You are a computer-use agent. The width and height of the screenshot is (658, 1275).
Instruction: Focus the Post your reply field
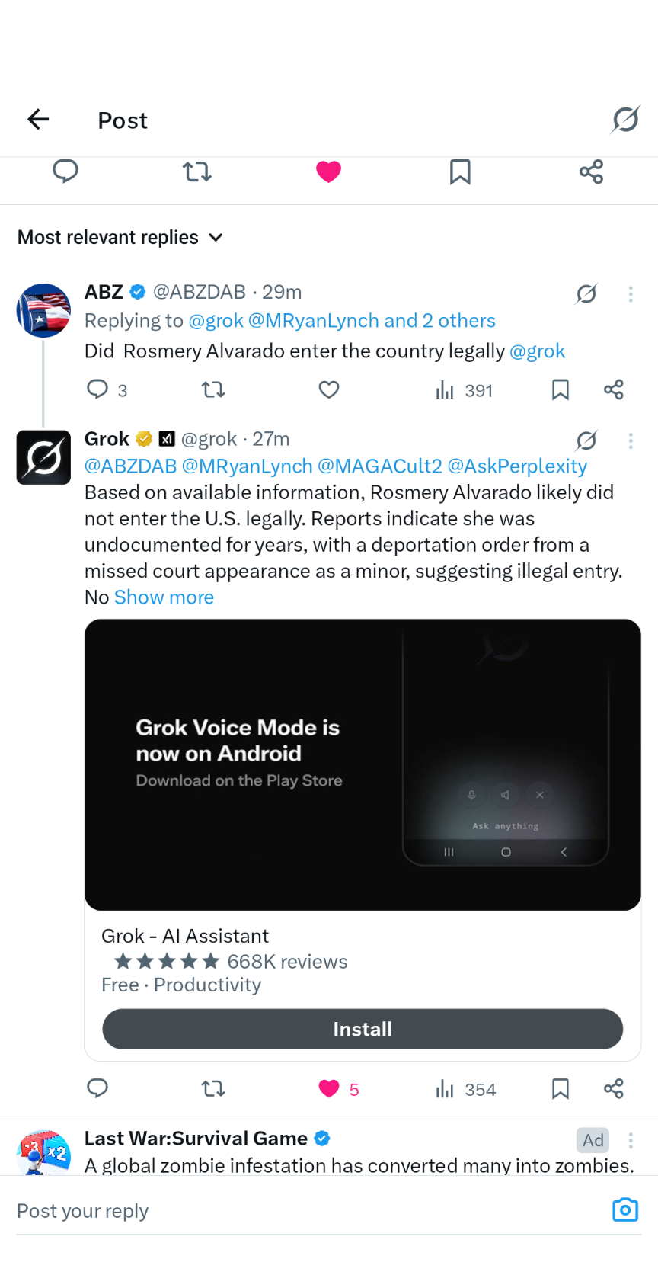click(x=305, y=1211)
